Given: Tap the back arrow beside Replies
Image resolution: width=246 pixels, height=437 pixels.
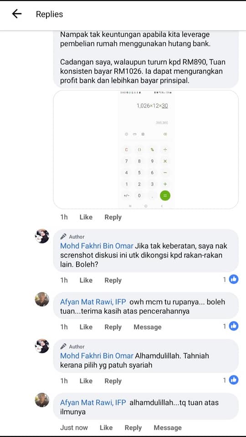Looking at the screenshot, I should pos(17,14).
